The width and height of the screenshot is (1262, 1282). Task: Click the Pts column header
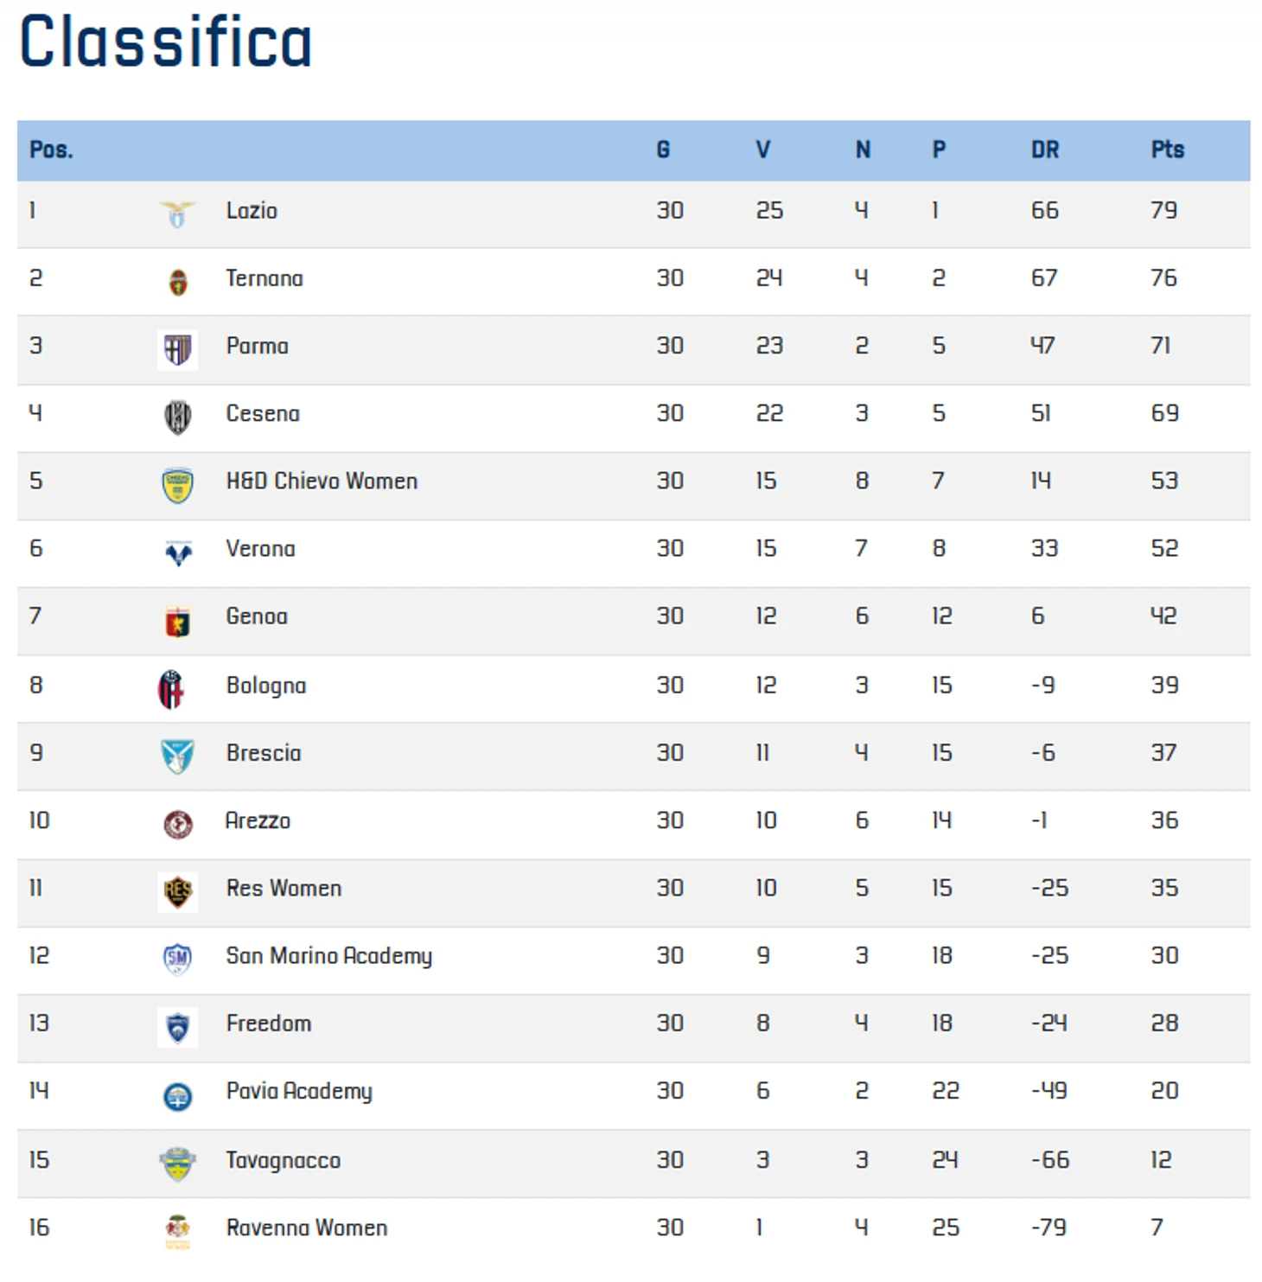pos(1167,150)
